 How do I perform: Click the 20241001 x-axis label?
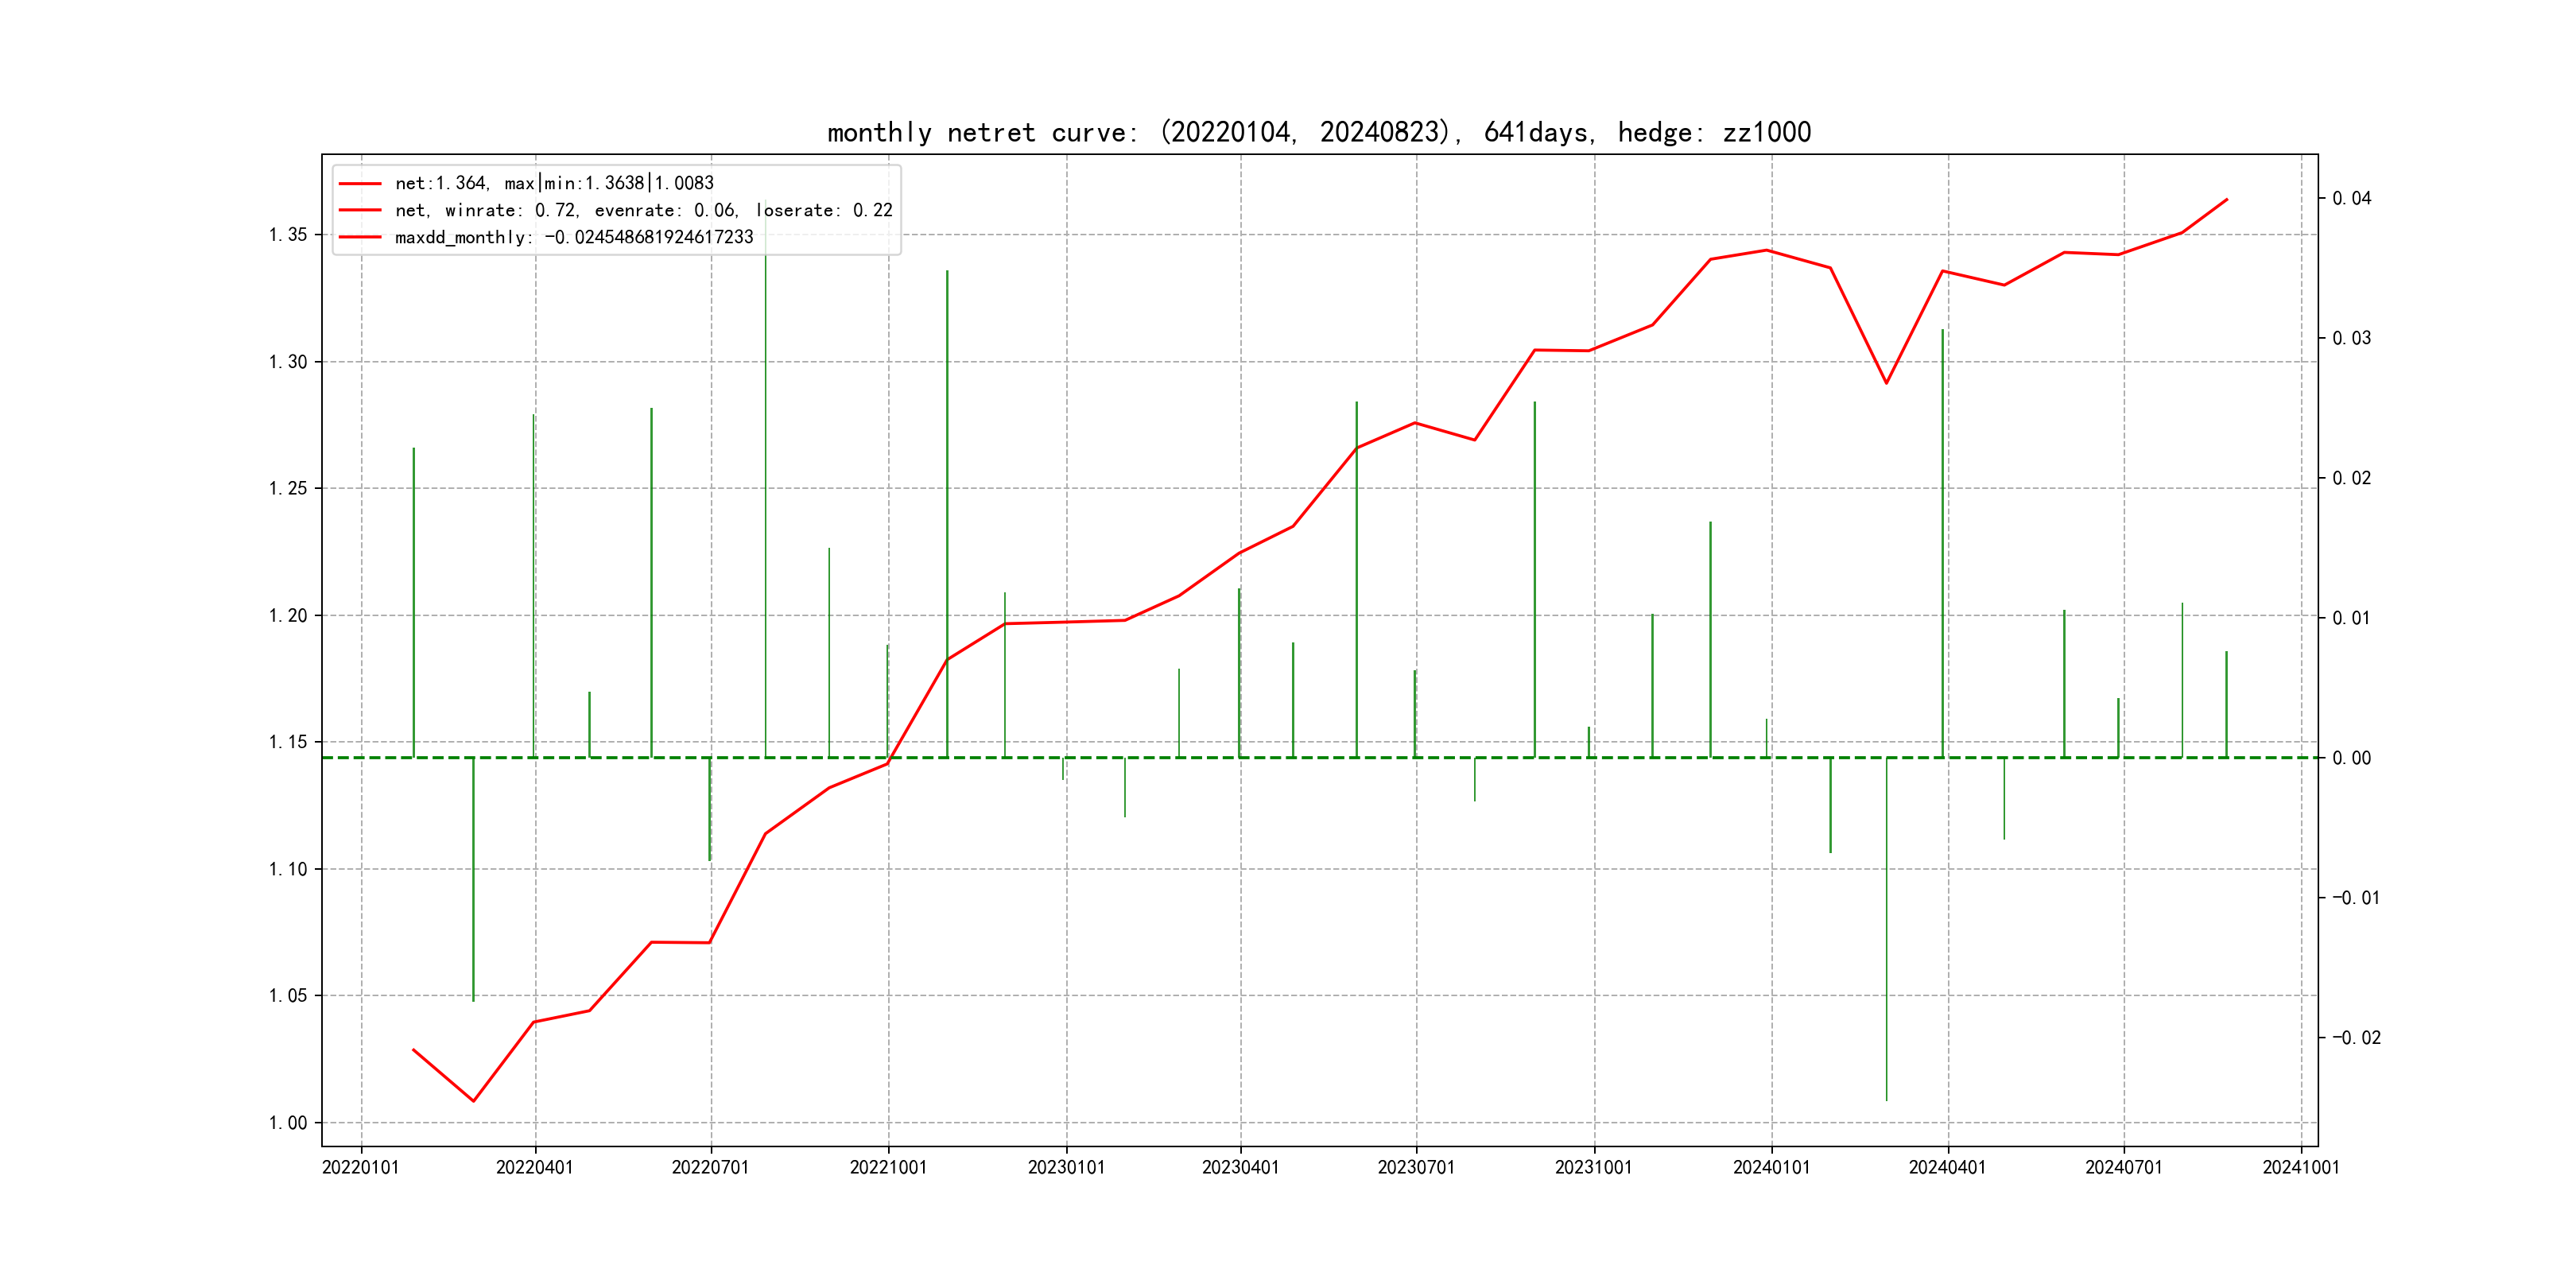[2300, 1168]
